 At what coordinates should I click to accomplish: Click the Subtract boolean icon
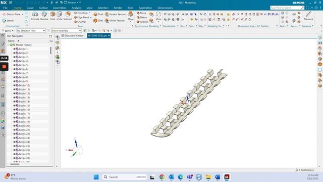(x=68, y=16)
